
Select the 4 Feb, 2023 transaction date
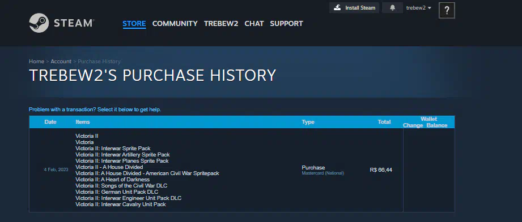coord(56,169)
